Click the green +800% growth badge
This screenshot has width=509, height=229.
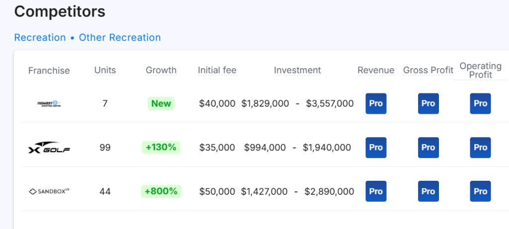coord(161,191)
